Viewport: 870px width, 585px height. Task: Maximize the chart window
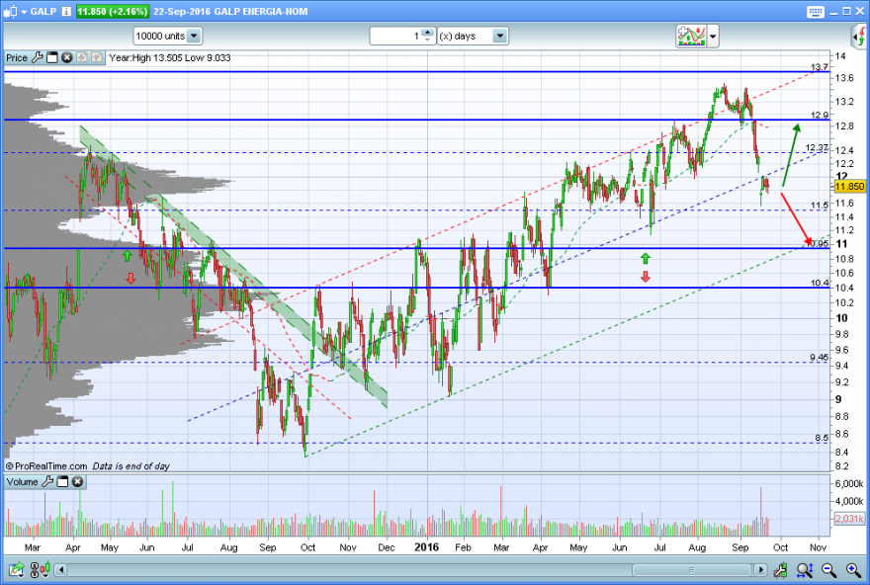click(x=846, y=11)
